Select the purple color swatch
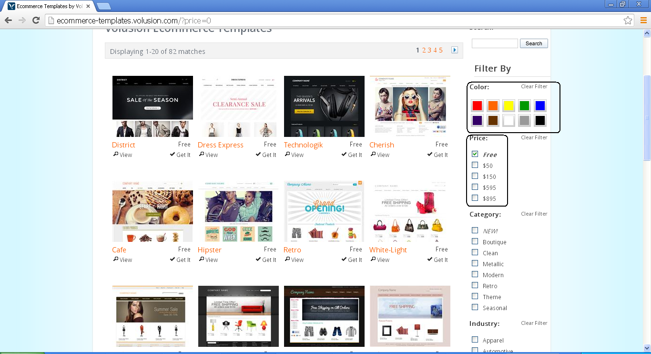The image size is (651, 354). pos(477,120)
